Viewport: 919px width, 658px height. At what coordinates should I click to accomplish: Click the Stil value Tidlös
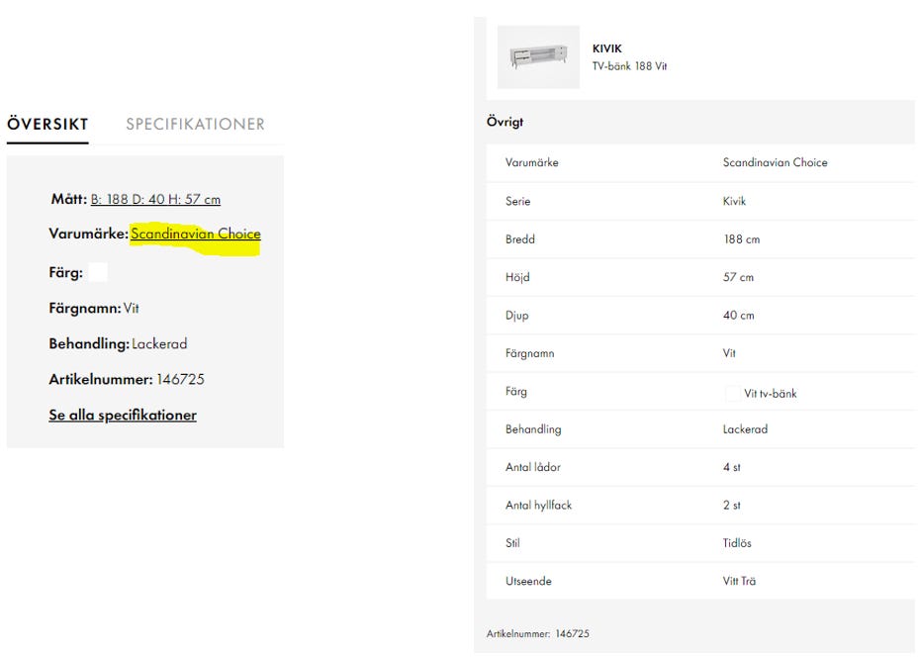(737, 543)
